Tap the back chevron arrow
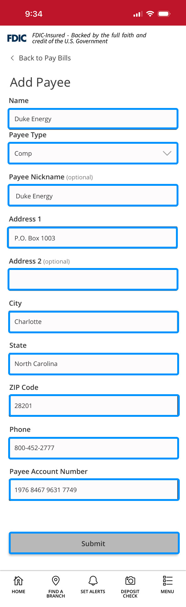 [x=12, y=58]
